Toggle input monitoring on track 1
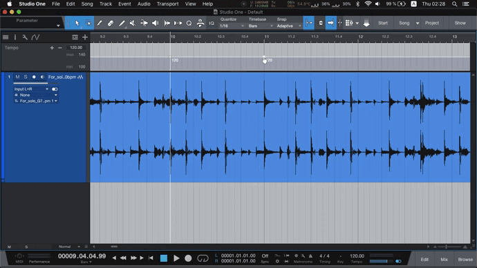The width and height of the screenshot is (477, 268). [42, 77]
